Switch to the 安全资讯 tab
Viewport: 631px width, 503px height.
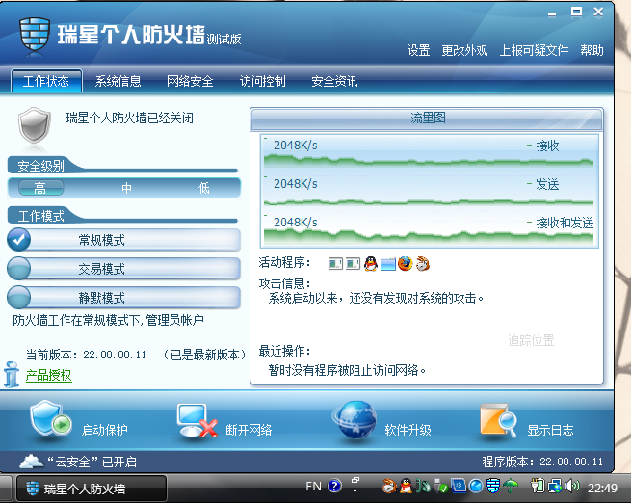[334, 81]
